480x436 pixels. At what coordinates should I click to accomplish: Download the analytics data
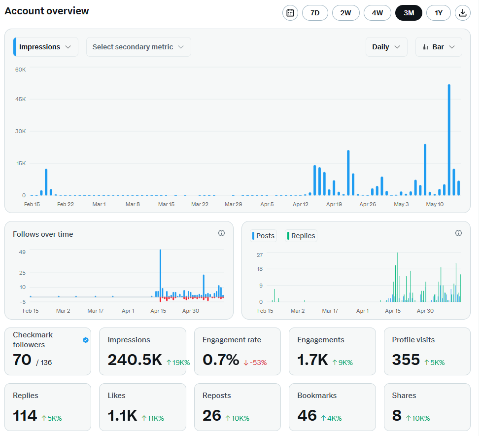point(463,13)
